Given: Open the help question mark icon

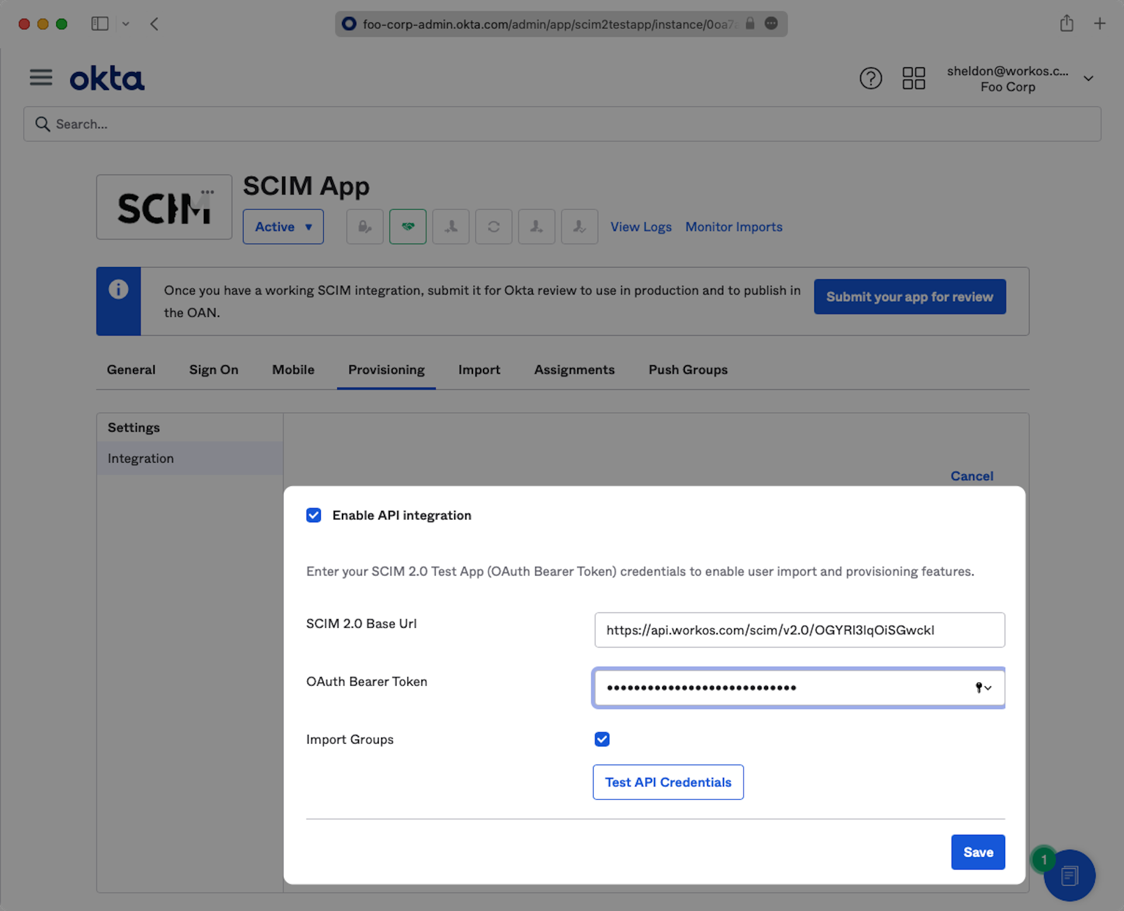Looking at the screenshot, I should [x=870, y=78].
